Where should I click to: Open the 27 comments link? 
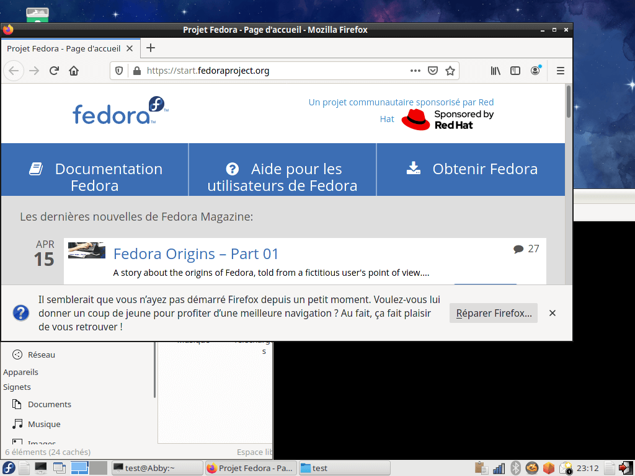click(x=526, y=249)
